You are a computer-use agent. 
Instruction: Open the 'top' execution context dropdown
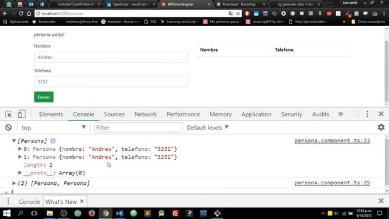pyautogui.click(x=53, y=127)
